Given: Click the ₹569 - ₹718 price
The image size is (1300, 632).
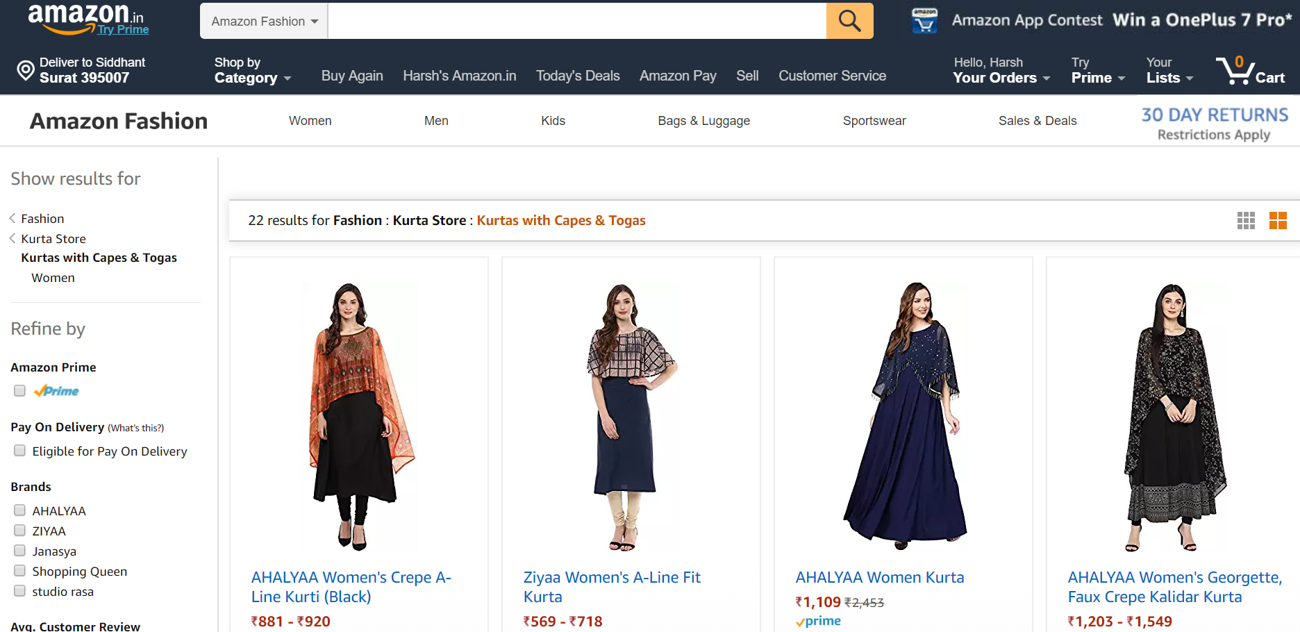Looking at the screenshot, I should click(562, 622).
